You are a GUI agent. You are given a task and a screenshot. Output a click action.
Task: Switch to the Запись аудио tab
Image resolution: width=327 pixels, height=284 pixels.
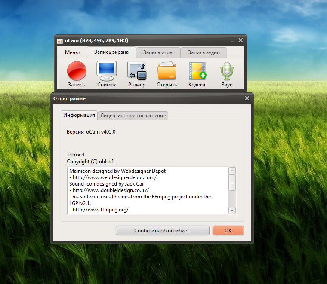[204, 52]
